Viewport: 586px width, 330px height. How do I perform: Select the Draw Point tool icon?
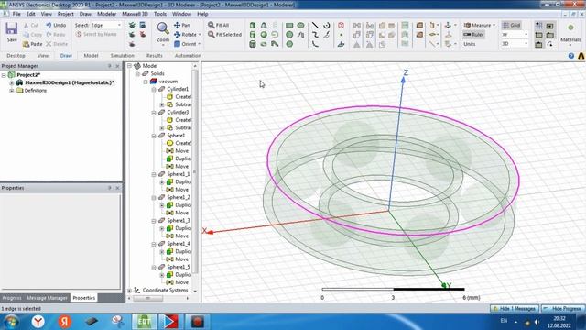[341, 35]
